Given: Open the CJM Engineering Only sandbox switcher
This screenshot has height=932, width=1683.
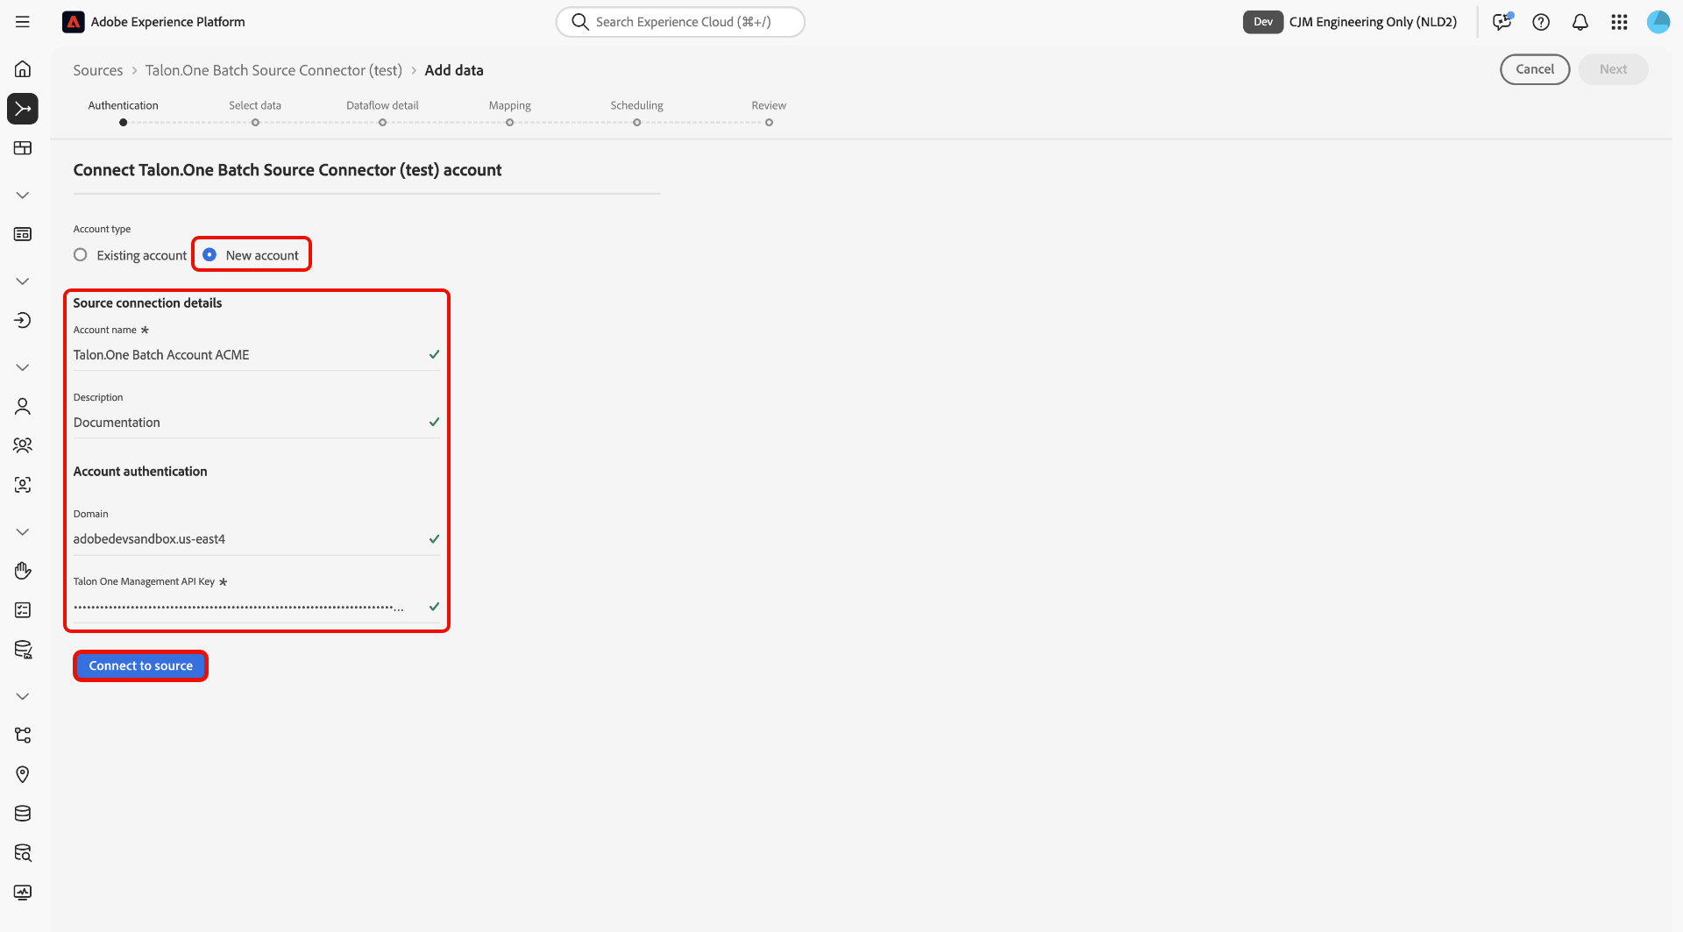Looking at the screenshot, I should coord(1373,22).
